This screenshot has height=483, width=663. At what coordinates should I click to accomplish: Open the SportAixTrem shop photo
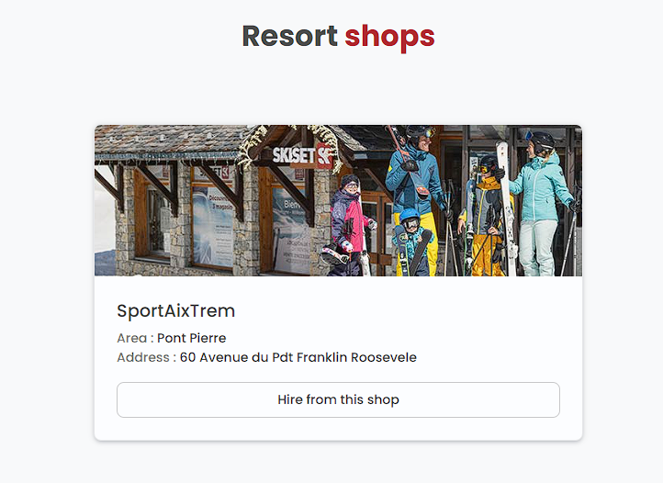[x=338, y=200]
